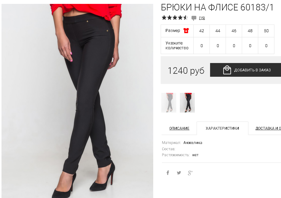Share the product on Twitter

click(179, 173)
